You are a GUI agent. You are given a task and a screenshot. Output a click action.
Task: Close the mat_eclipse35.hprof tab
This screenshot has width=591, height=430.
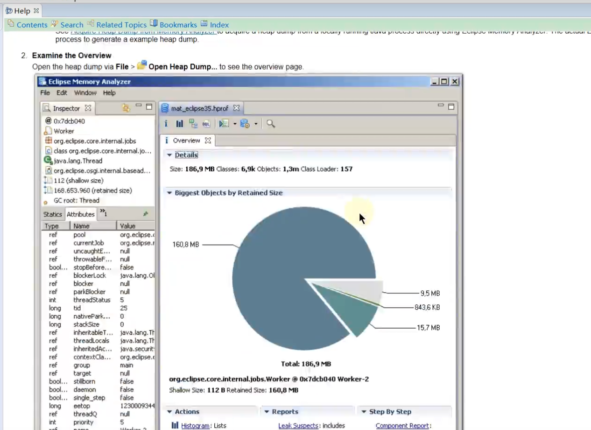click(x=236, y=108)
